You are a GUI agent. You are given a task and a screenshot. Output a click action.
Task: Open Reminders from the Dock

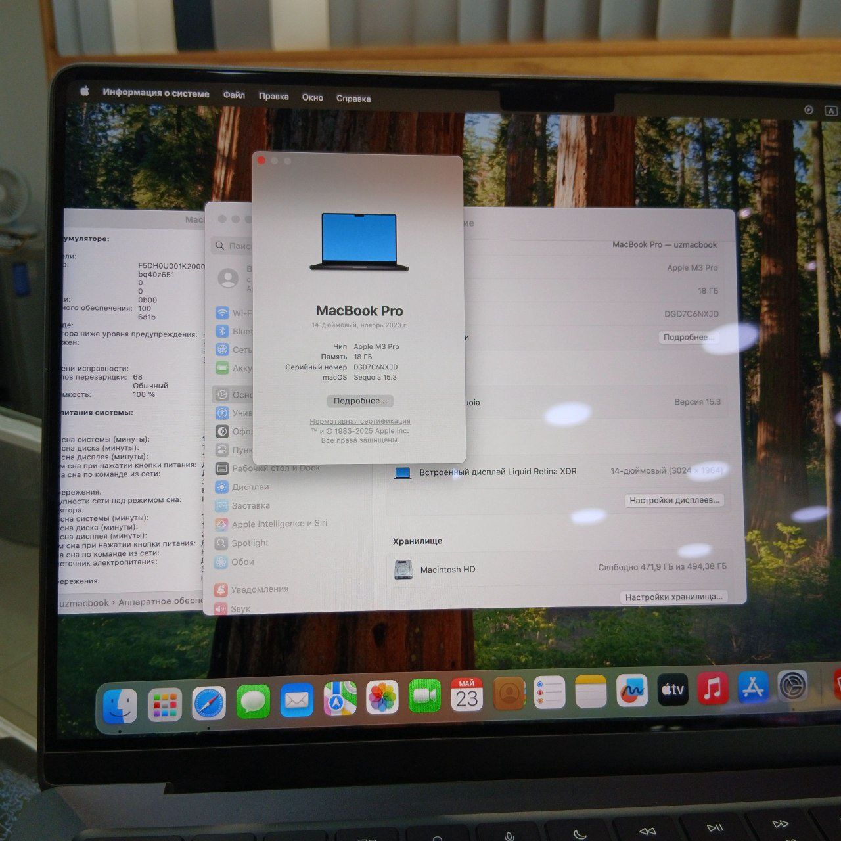pyautogui.click(x=549, y=692)
